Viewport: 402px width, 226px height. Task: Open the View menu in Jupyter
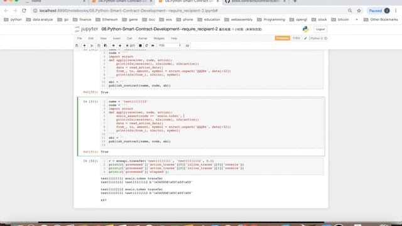[103, 38]
